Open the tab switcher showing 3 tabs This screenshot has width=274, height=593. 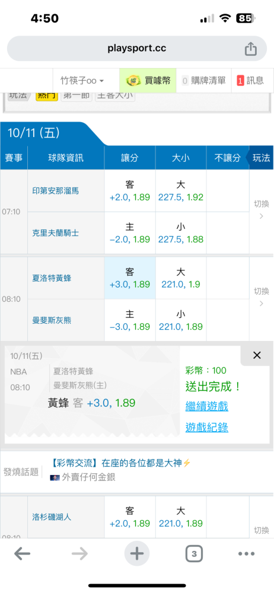click(x=194, y=554)
